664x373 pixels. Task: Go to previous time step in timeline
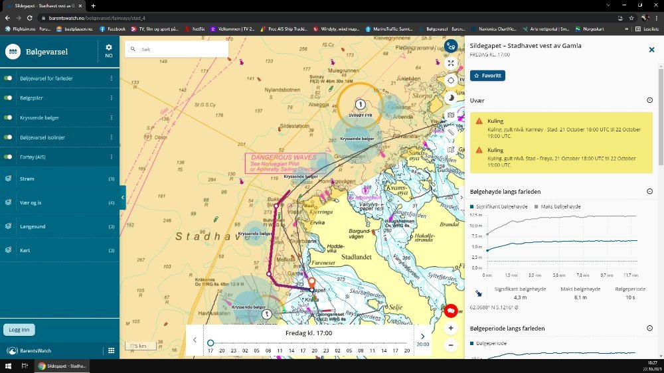pos(195,340)
